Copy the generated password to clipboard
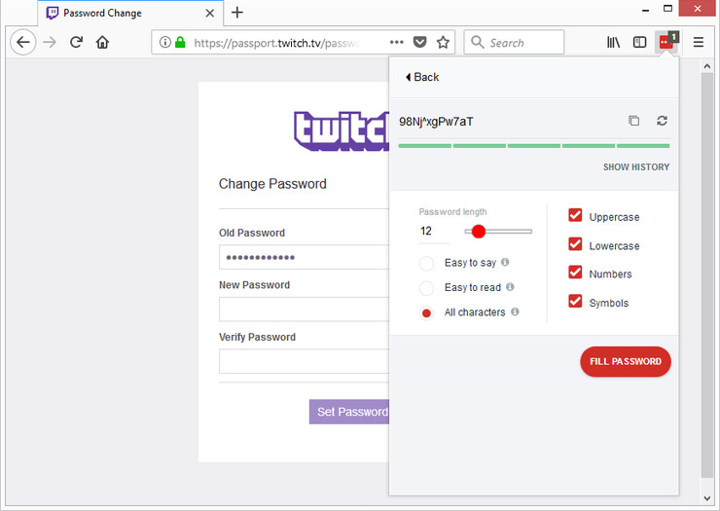Image resolution: width=720 pixels, height=511 pixels. coord(633,121)
